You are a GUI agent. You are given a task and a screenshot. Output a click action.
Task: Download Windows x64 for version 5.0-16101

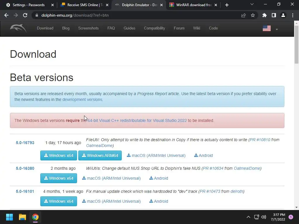point(59,201)
